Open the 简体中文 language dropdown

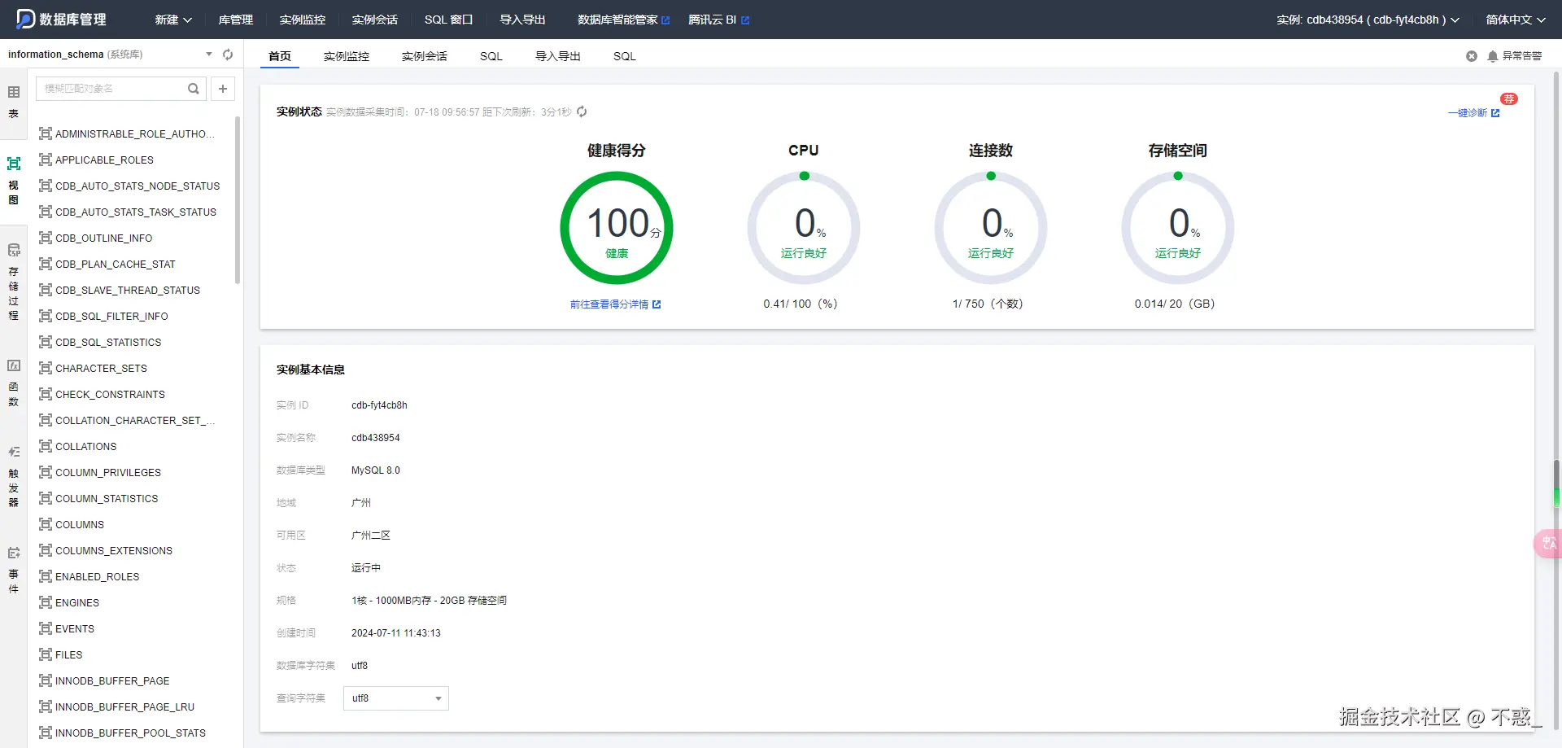1516,20
